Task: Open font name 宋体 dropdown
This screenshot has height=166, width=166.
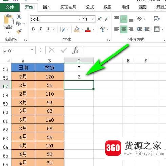Action: [80, 19]
